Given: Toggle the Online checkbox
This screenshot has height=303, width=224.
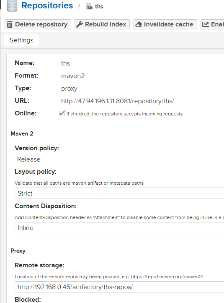Looking at the screenshot, I should (62, 113).
